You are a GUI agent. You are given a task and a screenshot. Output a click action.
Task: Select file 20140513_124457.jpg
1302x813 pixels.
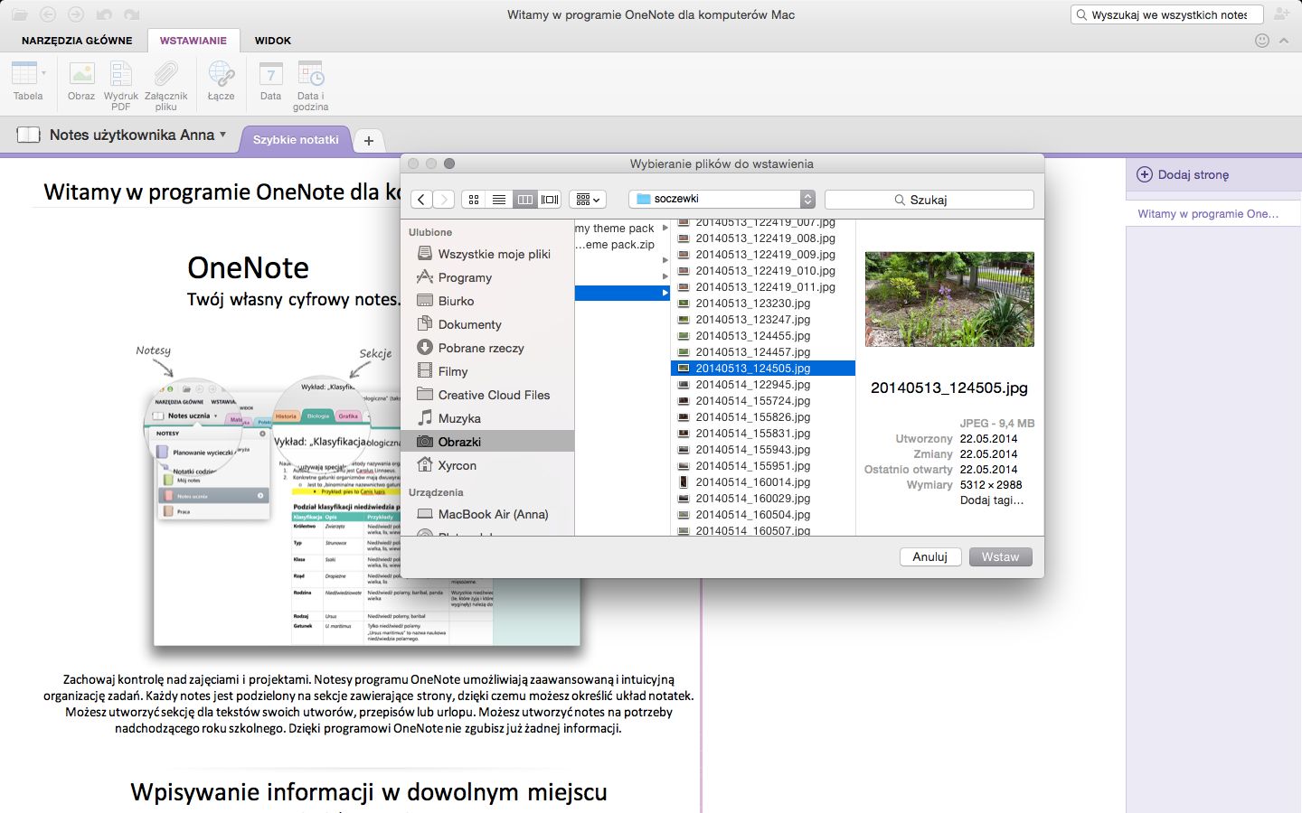click(763, 352)
